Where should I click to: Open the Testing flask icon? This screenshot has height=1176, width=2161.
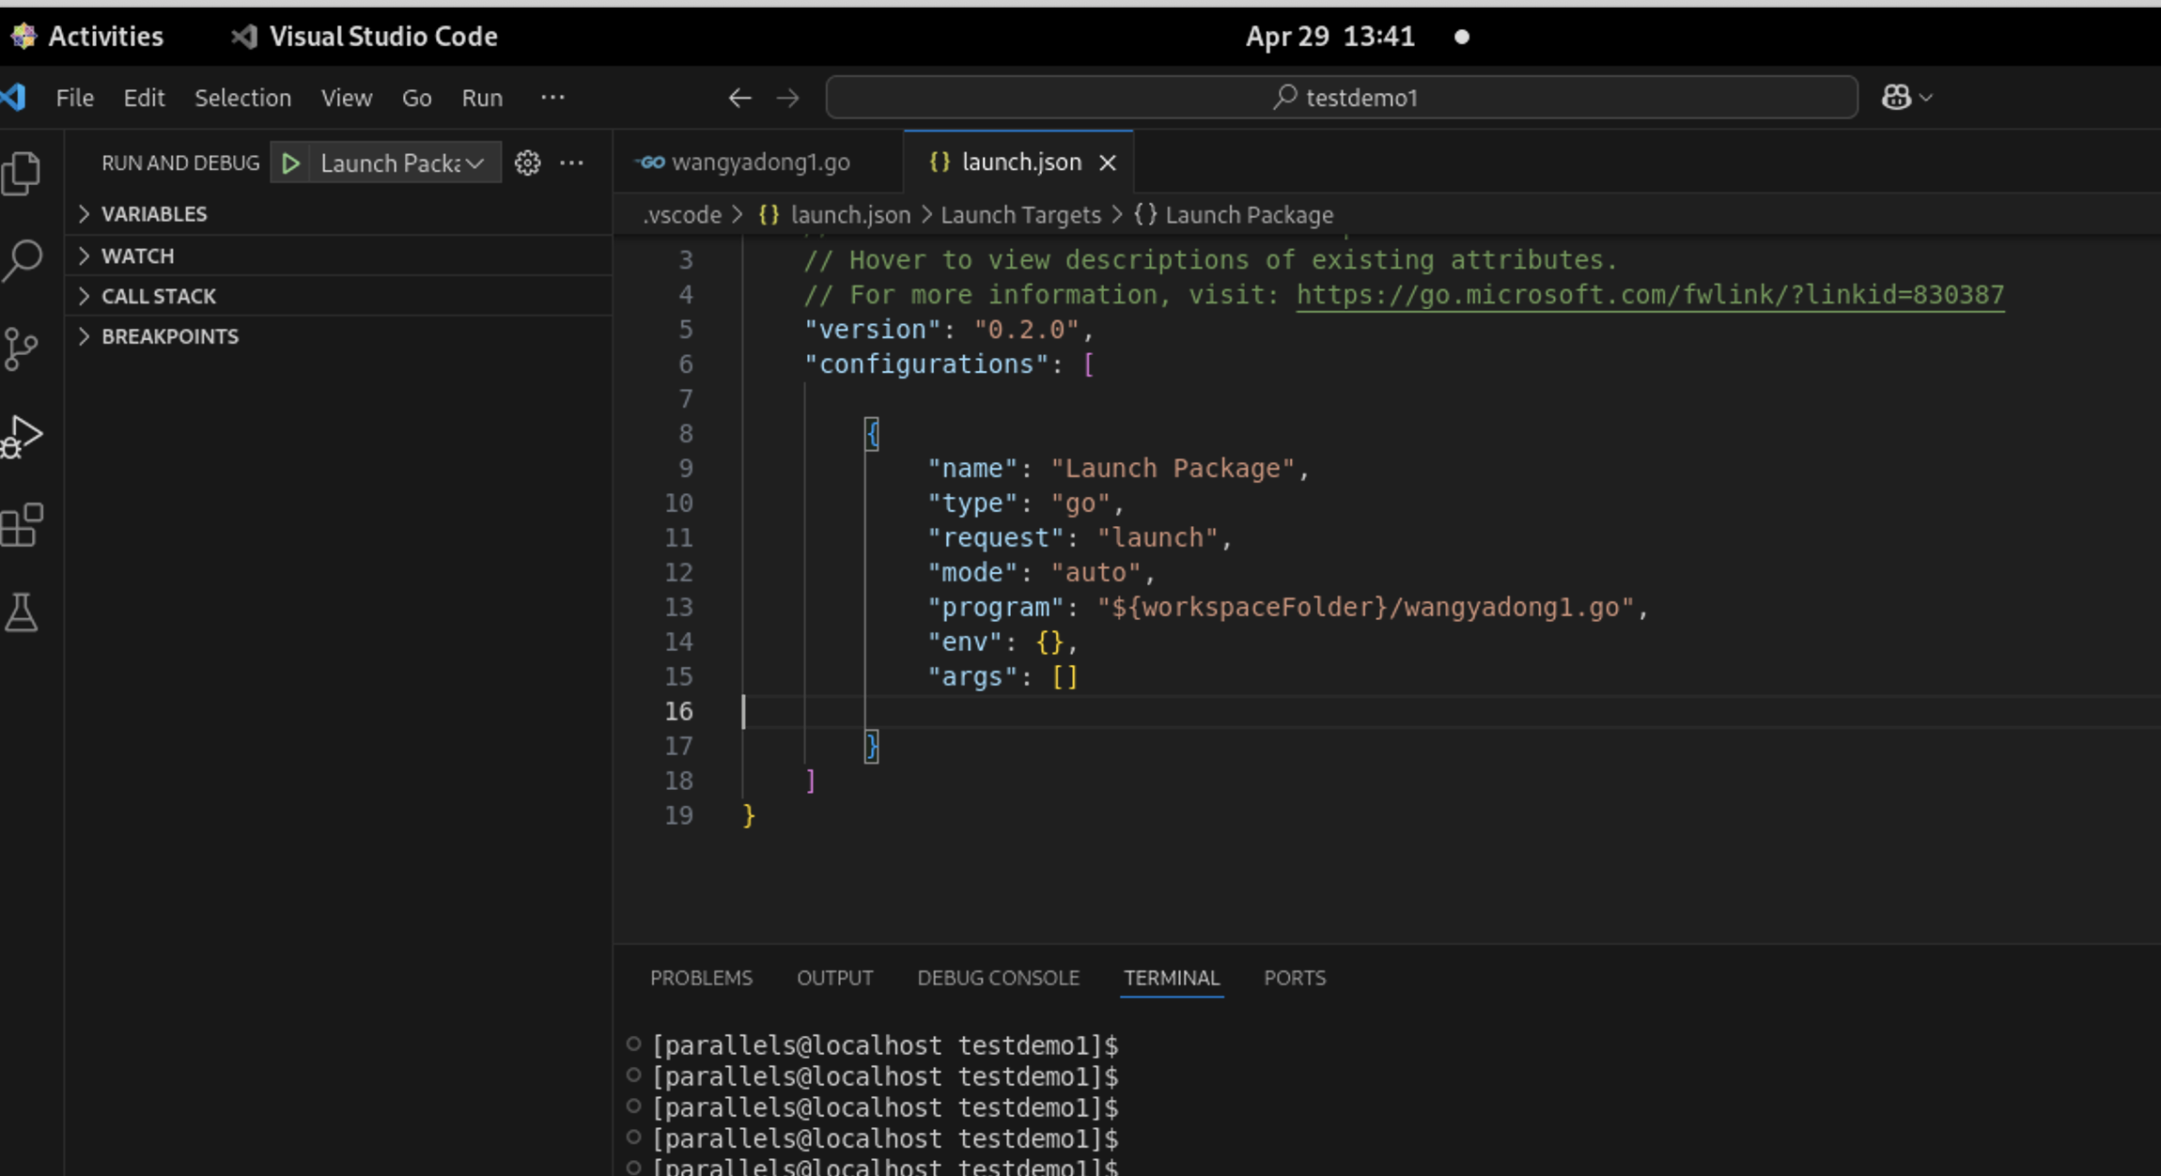[x=21, y=612]
